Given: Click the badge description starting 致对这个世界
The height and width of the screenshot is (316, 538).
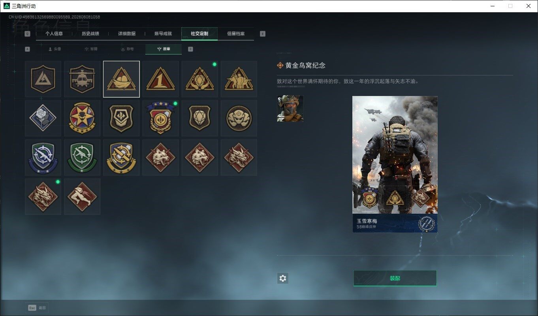Looking at the screenshot, I should tap(348, 82).
